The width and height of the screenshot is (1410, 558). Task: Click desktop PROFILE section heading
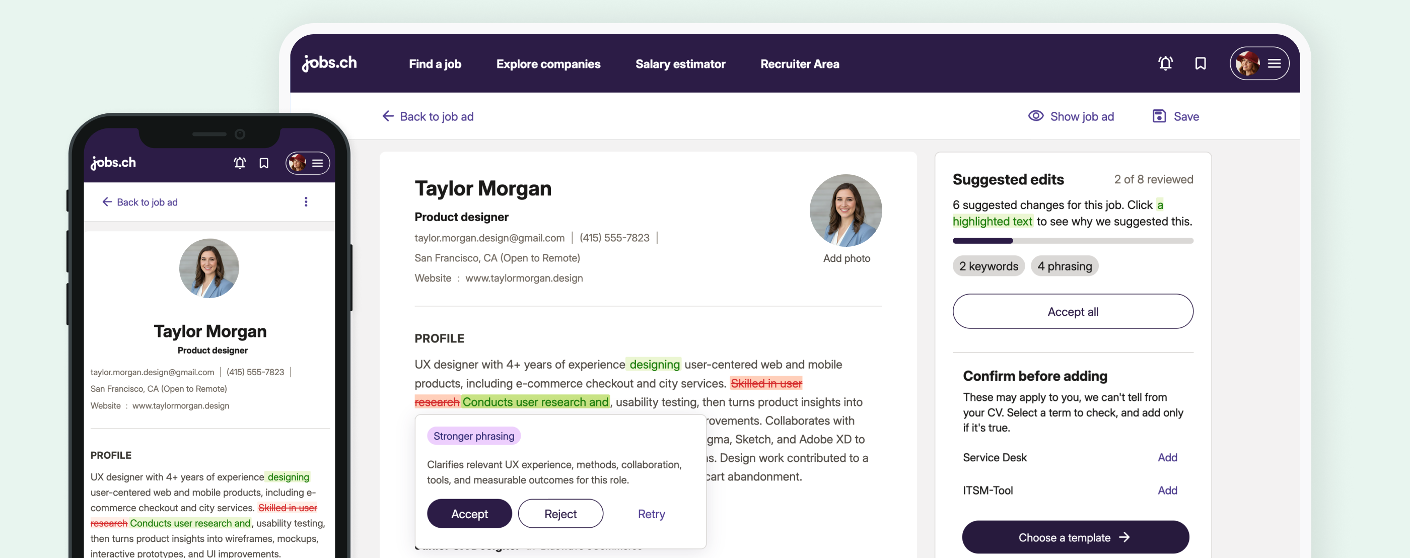tap(439, 338)
